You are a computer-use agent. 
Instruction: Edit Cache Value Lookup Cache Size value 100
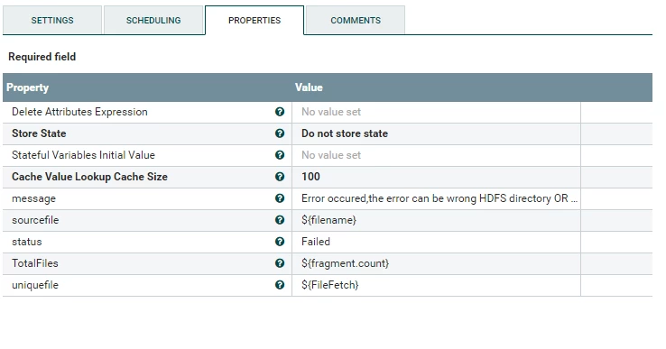(436, 177)
